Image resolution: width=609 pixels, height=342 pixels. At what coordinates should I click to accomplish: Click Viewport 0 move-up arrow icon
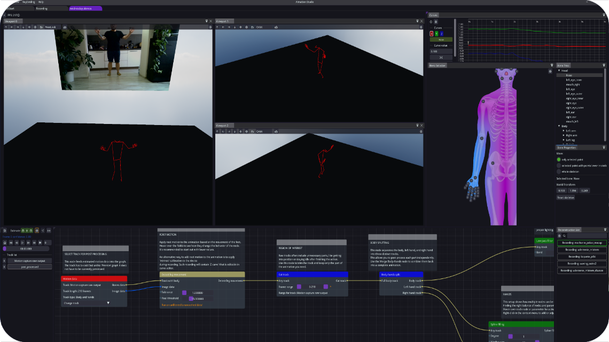(6, 27)
